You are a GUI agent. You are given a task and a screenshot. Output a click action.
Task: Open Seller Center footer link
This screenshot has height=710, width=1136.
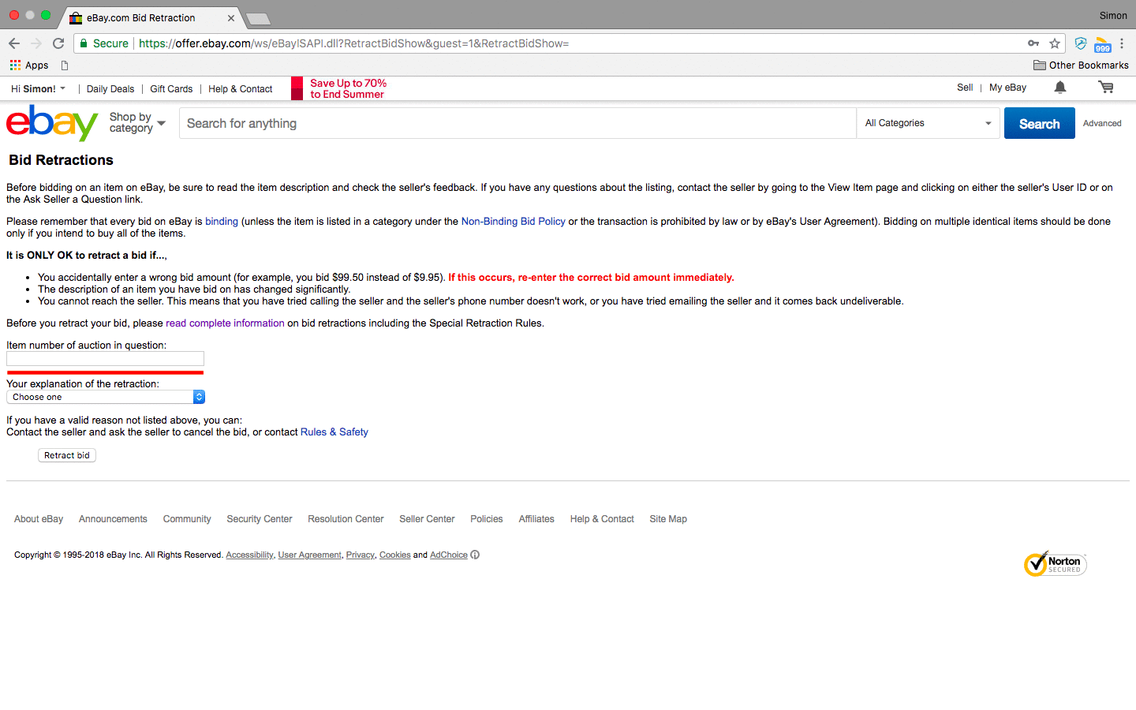pyautogui.click(x=427, y=519)
